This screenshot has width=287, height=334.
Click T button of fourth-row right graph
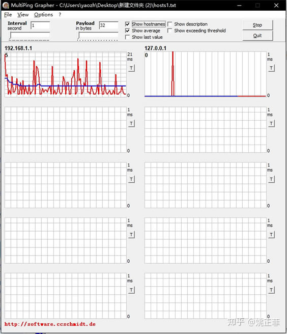pos(271,235)
